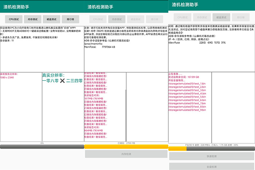This screenshot has width=255, height=170.
Task: Start the 全盘检测 full disk check
Action: point(211,167)
